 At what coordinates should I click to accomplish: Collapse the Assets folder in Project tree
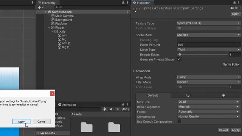[x=38, y=133]
